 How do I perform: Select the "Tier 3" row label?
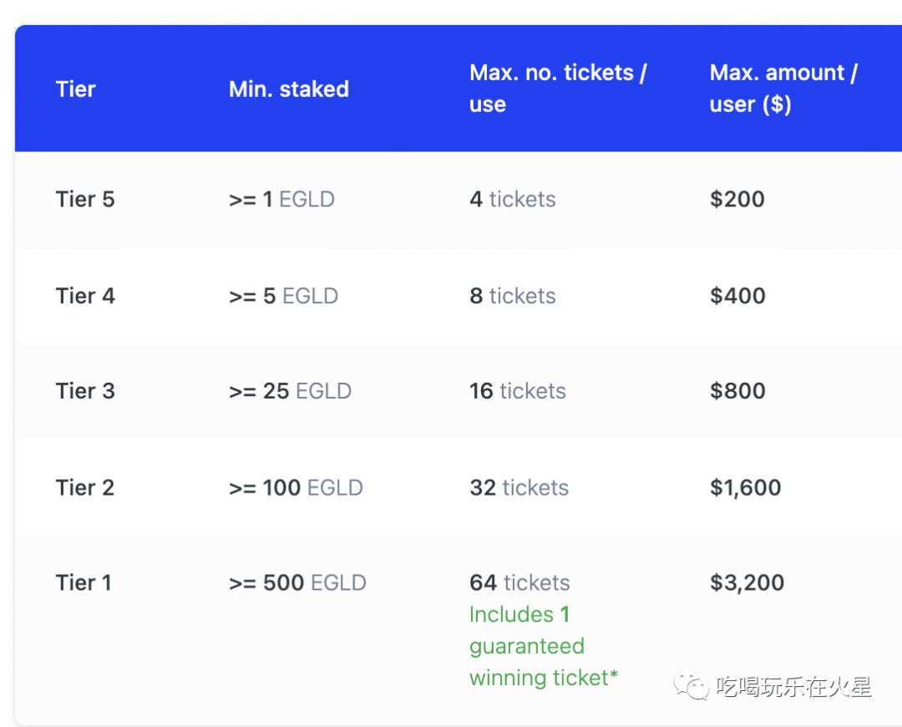click(85, 391)
